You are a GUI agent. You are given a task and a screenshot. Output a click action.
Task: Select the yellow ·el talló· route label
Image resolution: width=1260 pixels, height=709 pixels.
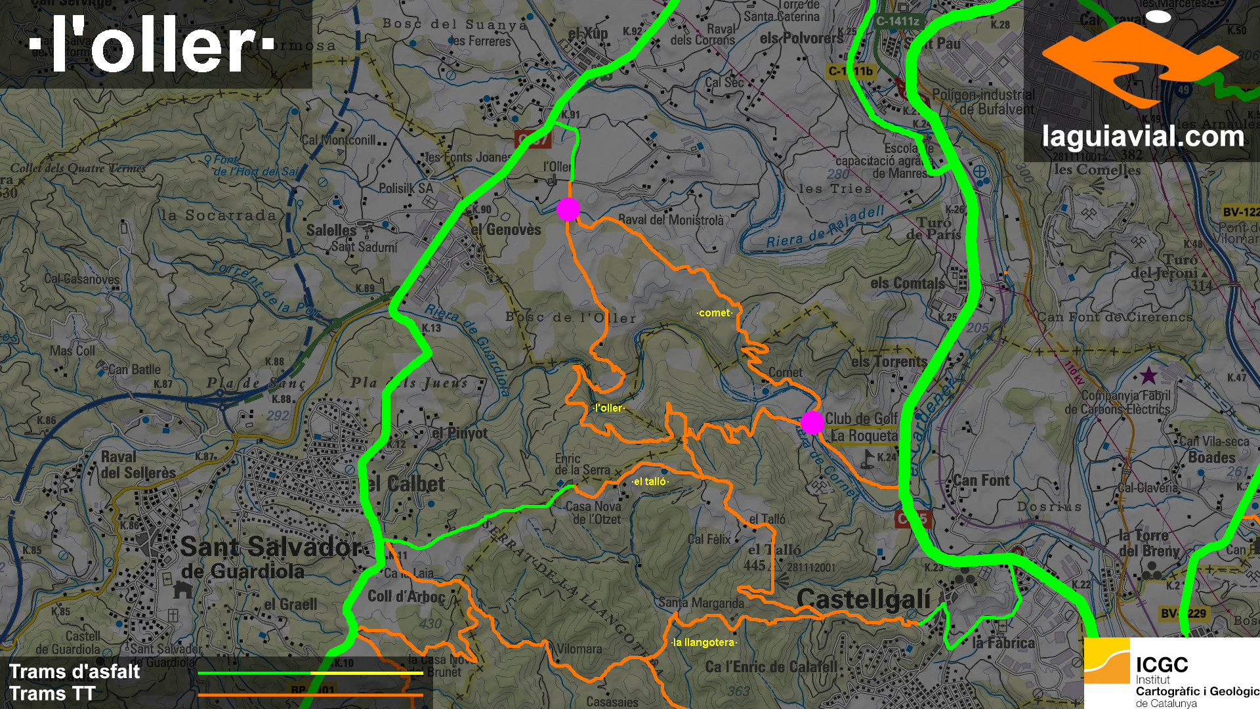pyautogui.click(x=650, y=482)
